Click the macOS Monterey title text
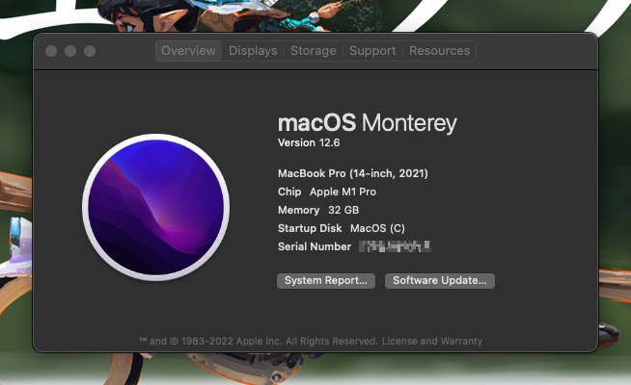Viewport: 631px width, 385px height. pyautogui.click(x=367, y=122)
